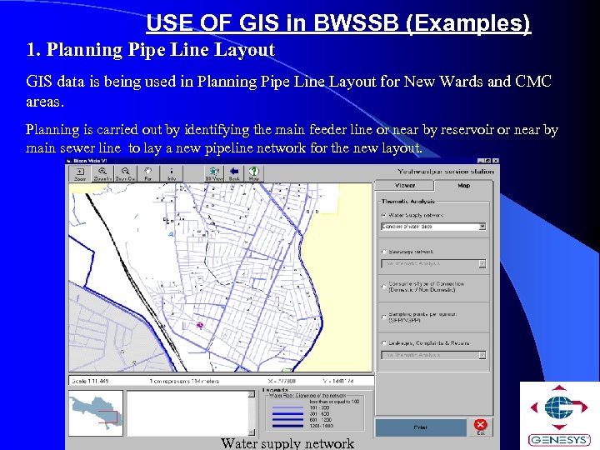Image resolution: width=600 pixels, height=450 pixels.
Task: Click the Yeshwantpur service station title
Action: (x=446, y=172)
